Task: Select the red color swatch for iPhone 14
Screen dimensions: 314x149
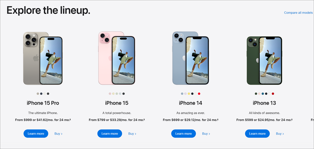Action: (199, 93)
